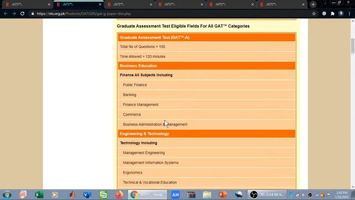Click the 'Graduate Assessment Test (GAT™-A)' header
This screenshot has width=355, height=200.
(x=206, y=37)
